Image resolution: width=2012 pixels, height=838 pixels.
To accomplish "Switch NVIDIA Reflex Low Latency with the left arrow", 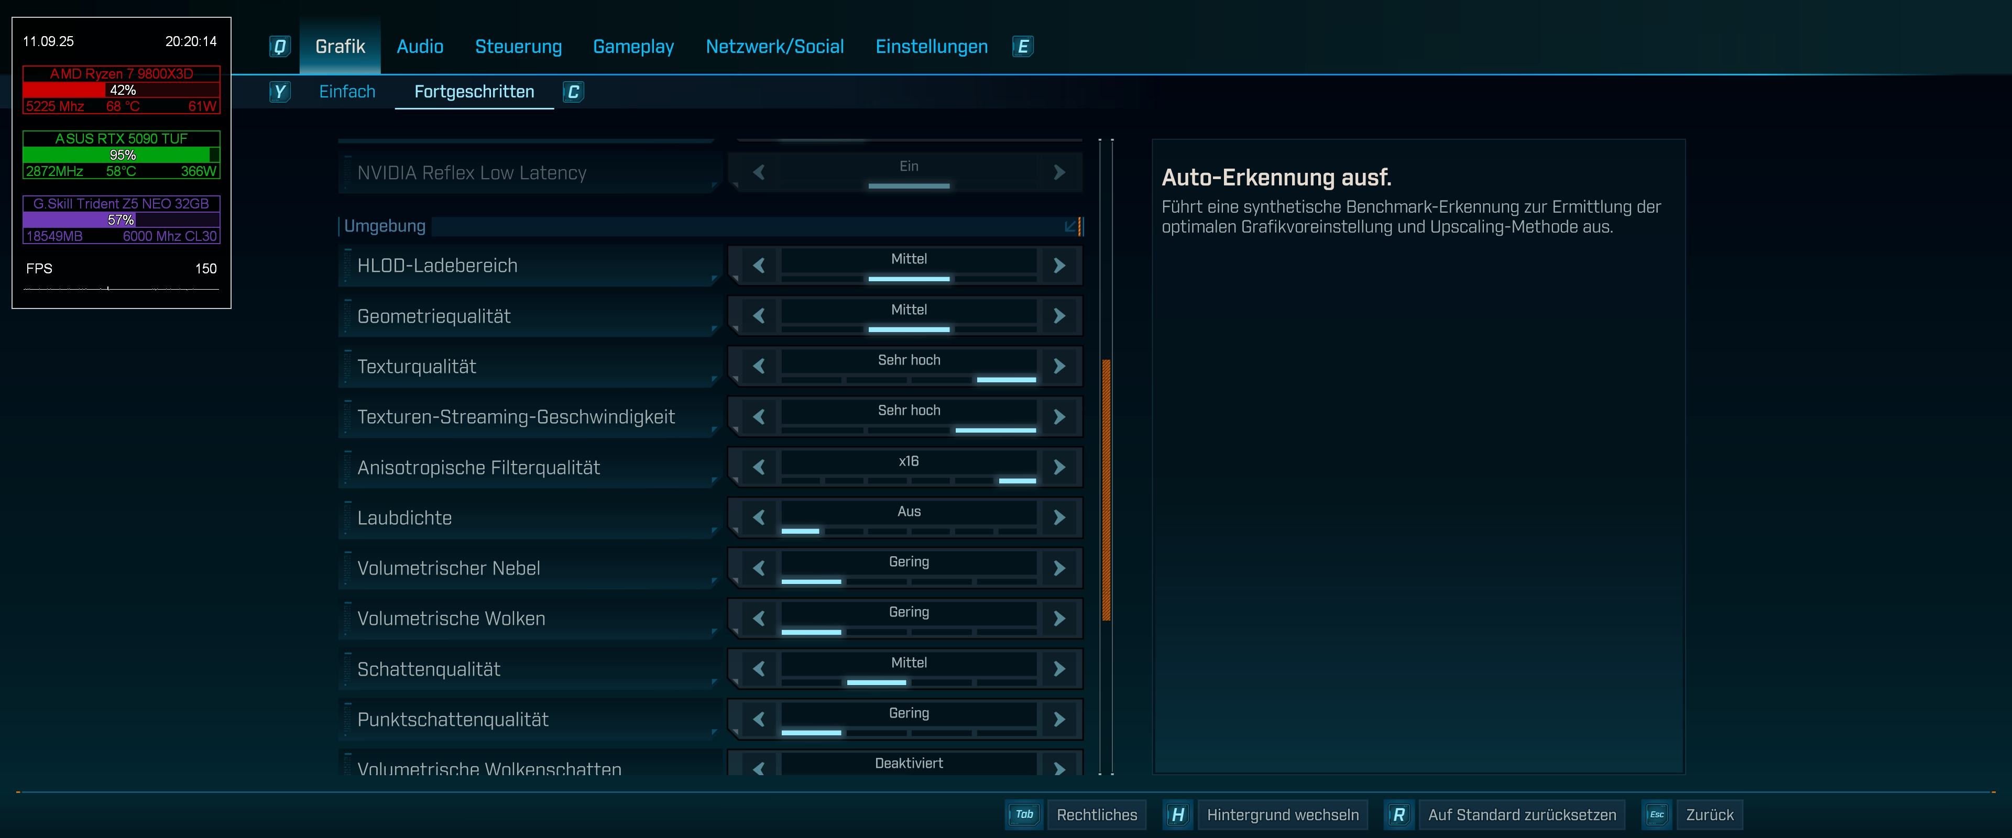I will (758, 173).
